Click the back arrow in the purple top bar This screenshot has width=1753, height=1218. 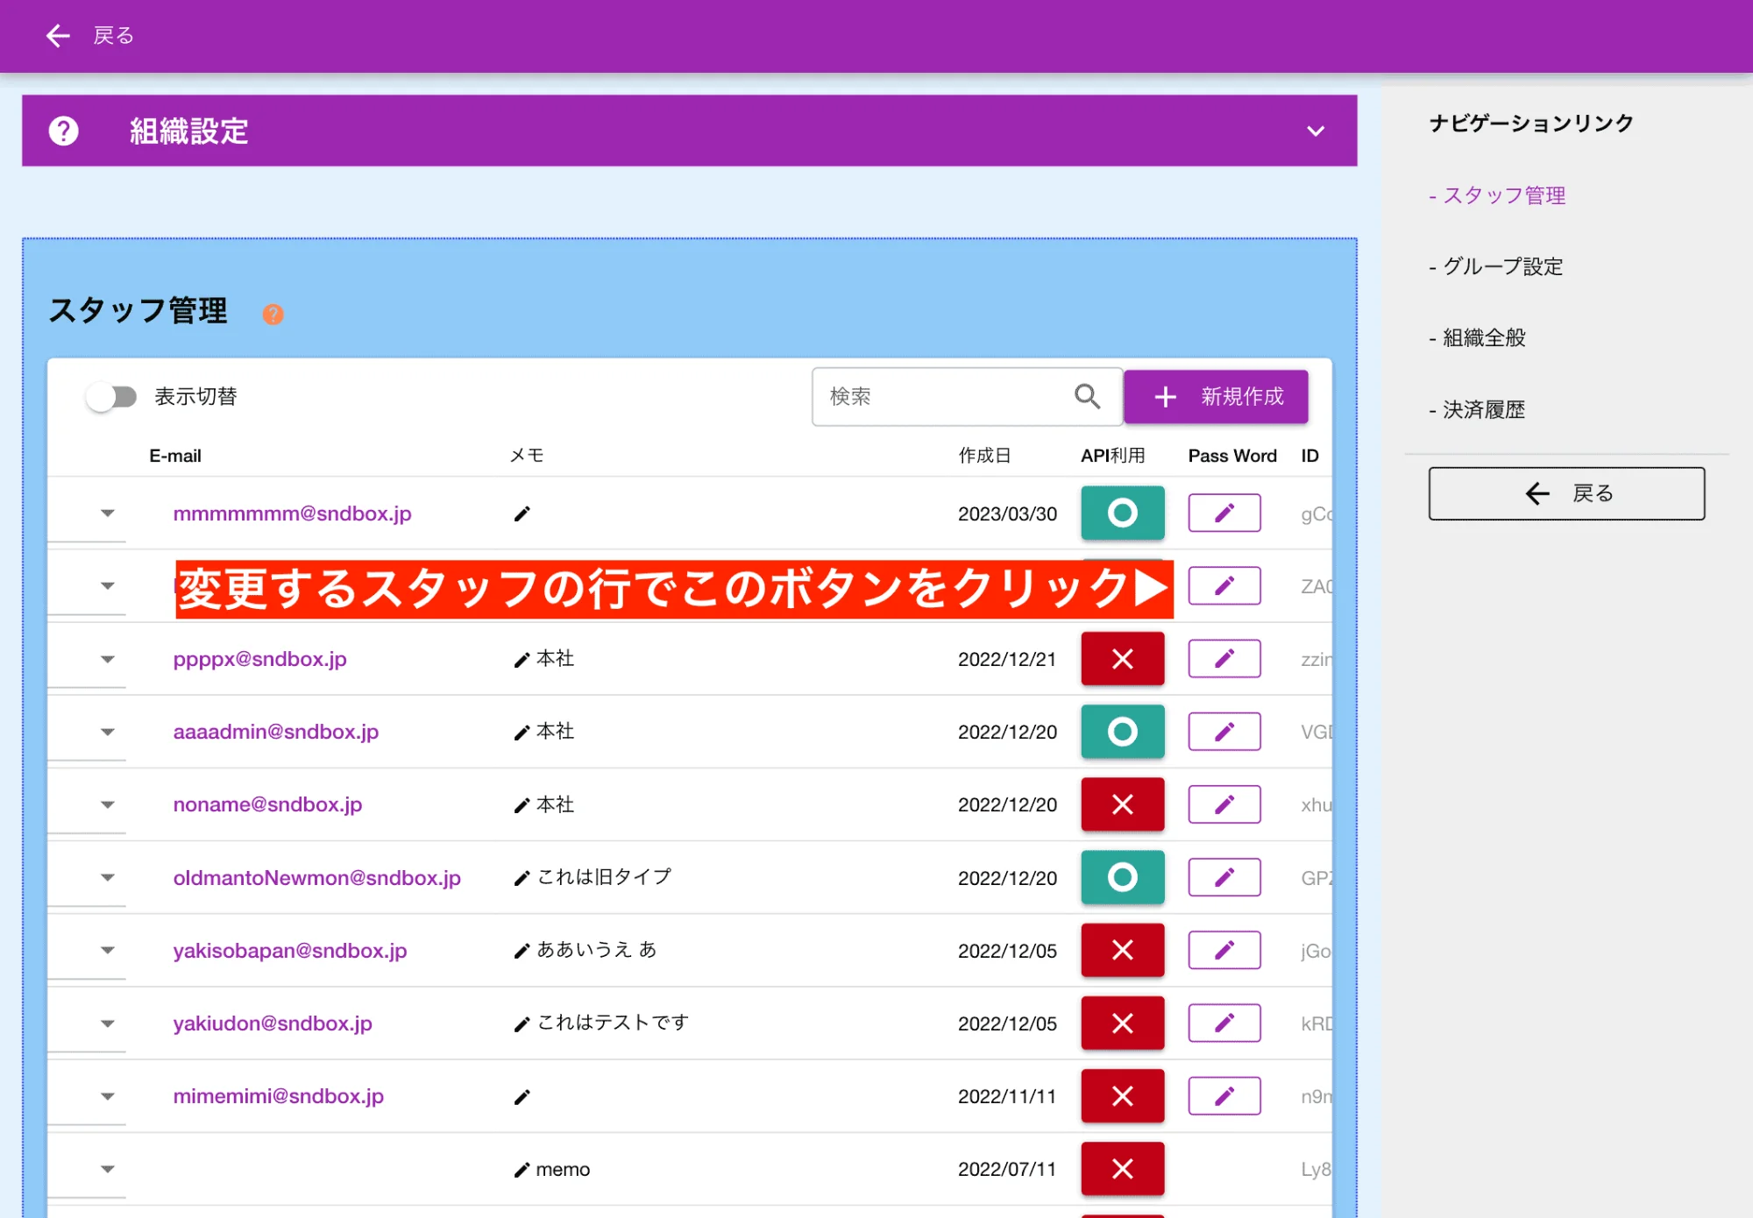click(x=57, y=35)
